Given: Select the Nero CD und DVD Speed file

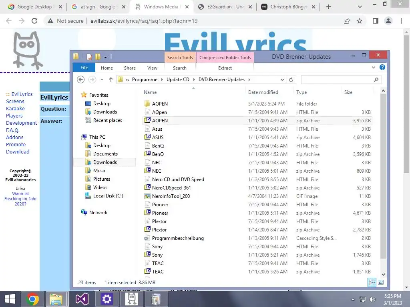Looking at the screenshot, I should (x=257, y=179).
